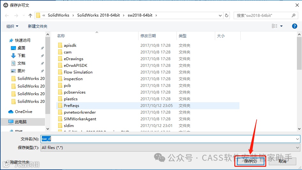Open the 文件名 dropdown arrow
Screen dimensions: 302x170
pos(298,139)
